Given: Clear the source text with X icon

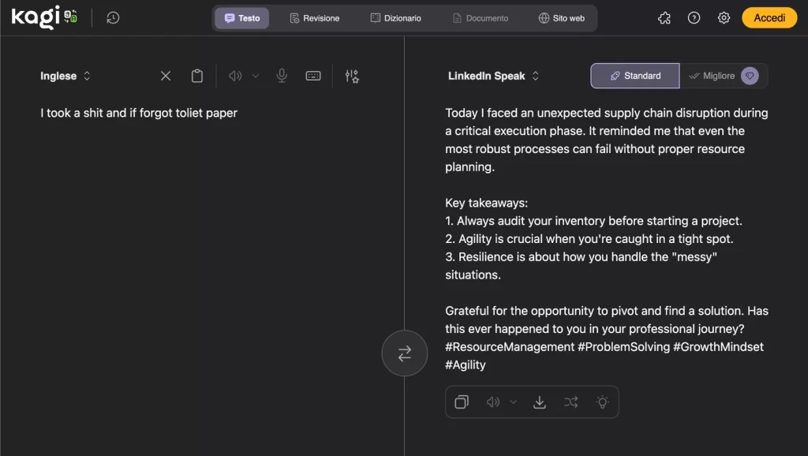Looking at the screenshot, I should point(166,76).
